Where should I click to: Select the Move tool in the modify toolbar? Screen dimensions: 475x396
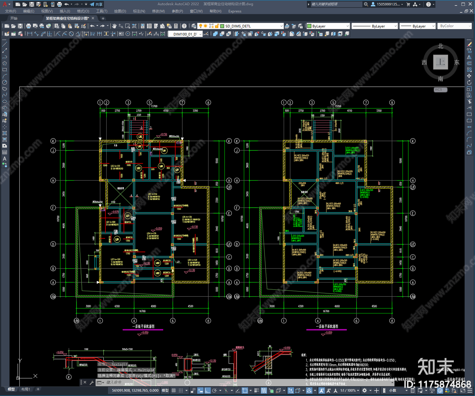pos(469,76)
